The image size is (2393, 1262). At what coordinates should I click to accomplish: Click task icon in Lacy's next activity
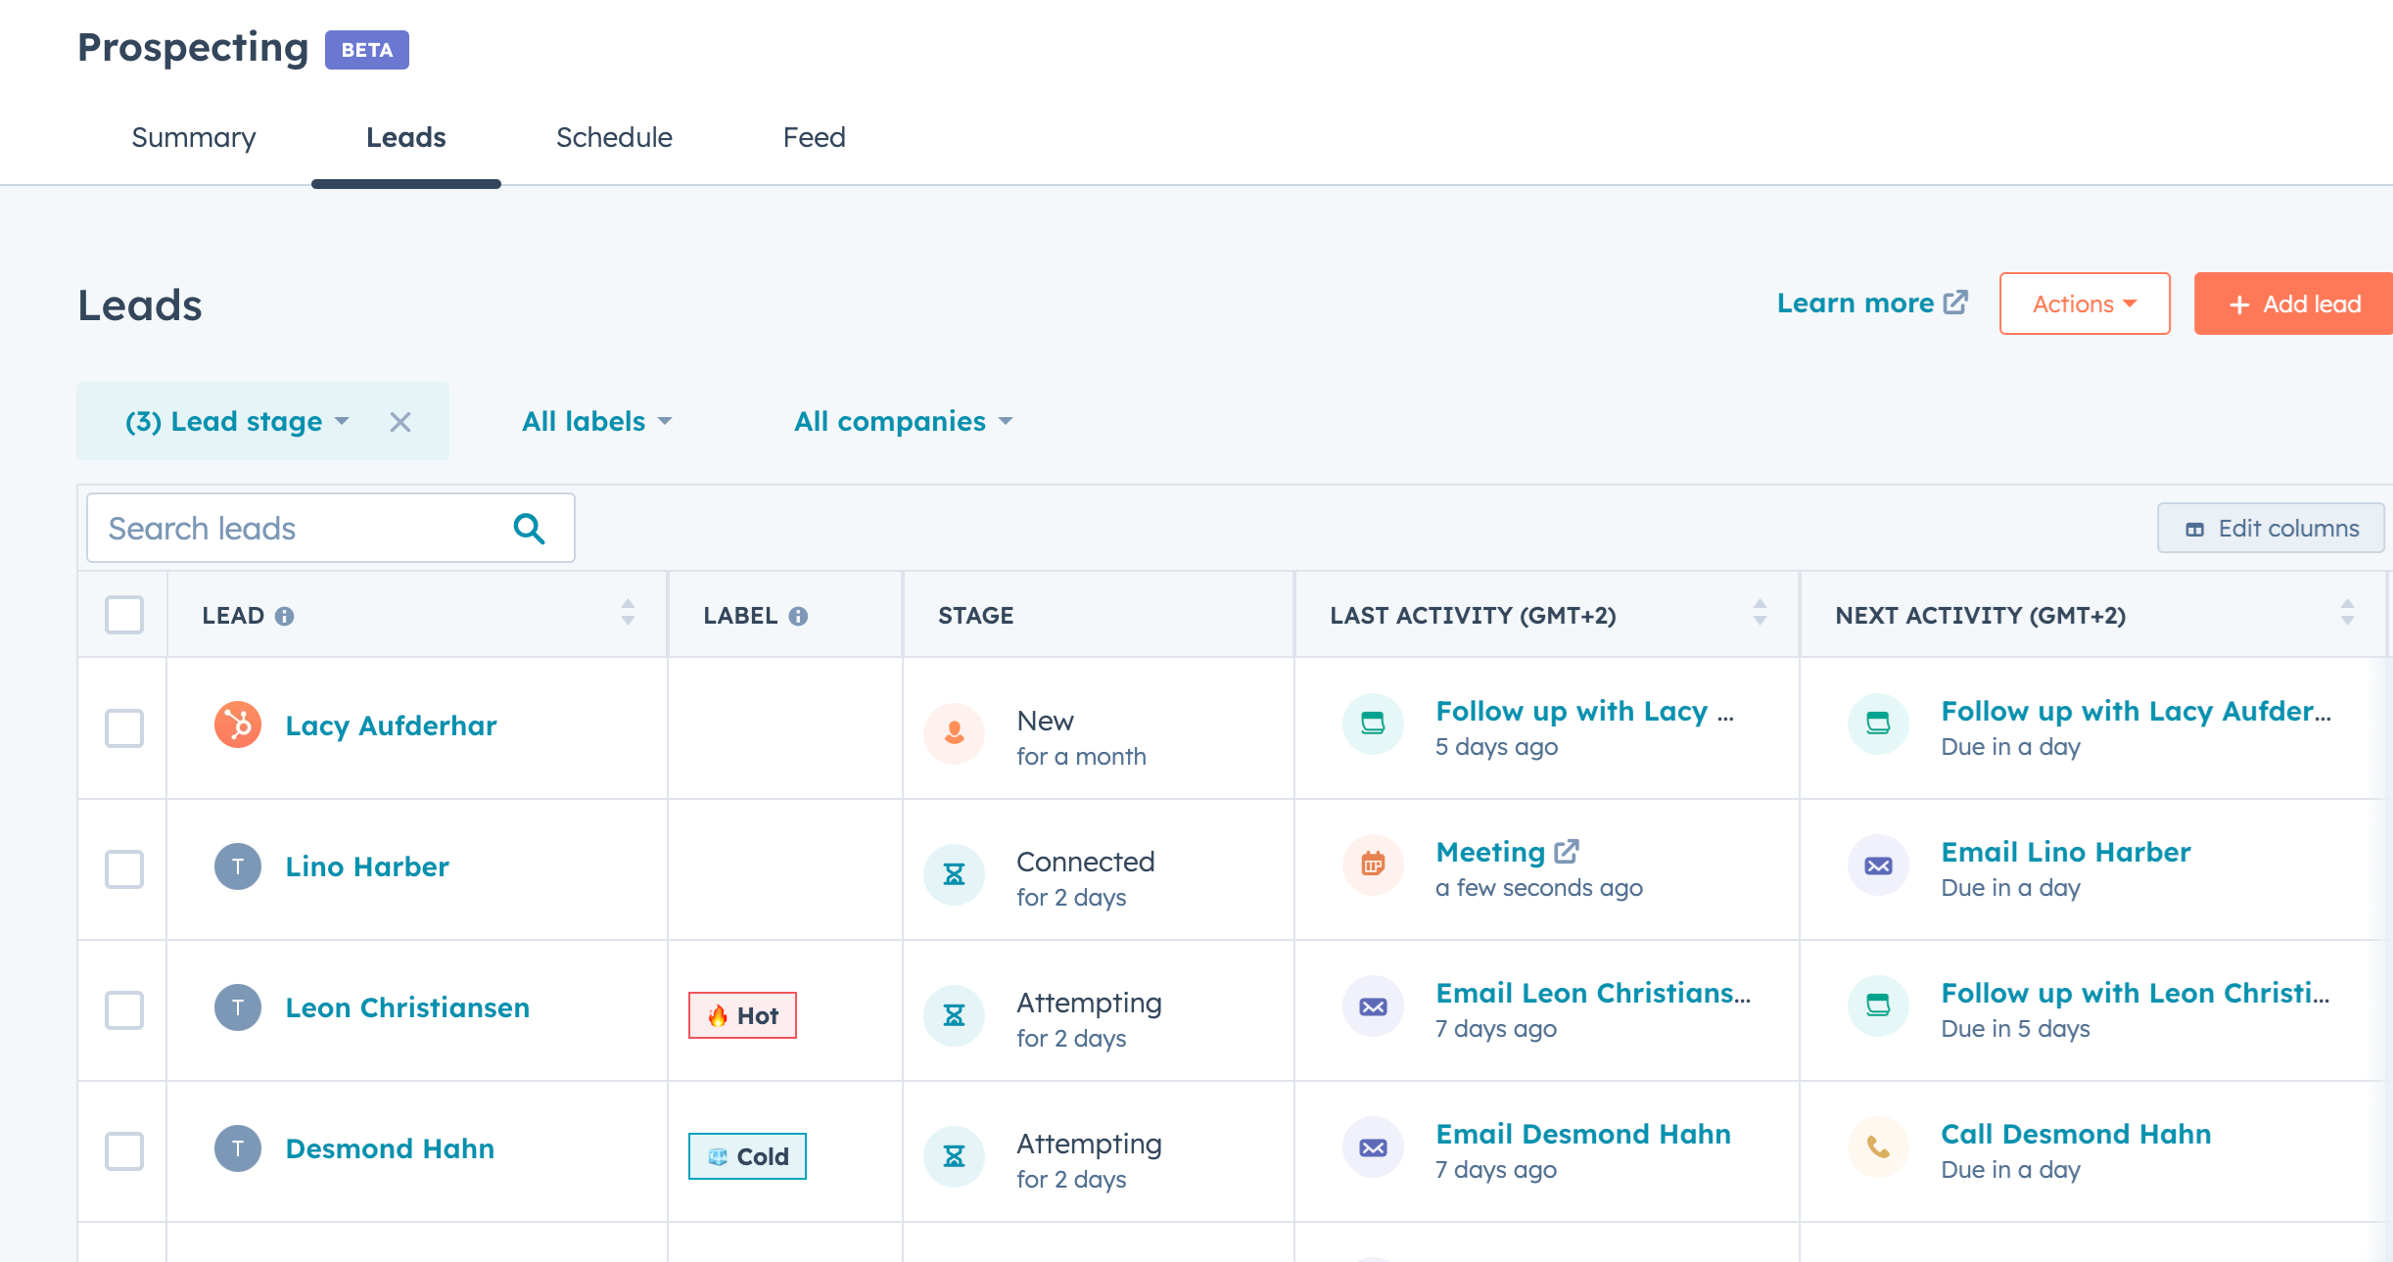point(1878,724)
